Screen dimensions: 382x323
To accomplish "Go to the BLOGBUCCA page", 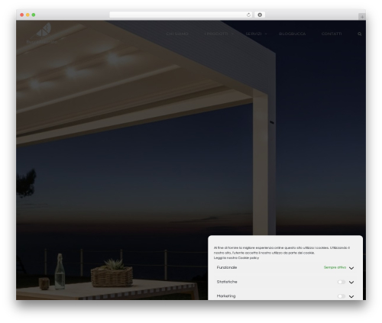I will coord(292,34).
